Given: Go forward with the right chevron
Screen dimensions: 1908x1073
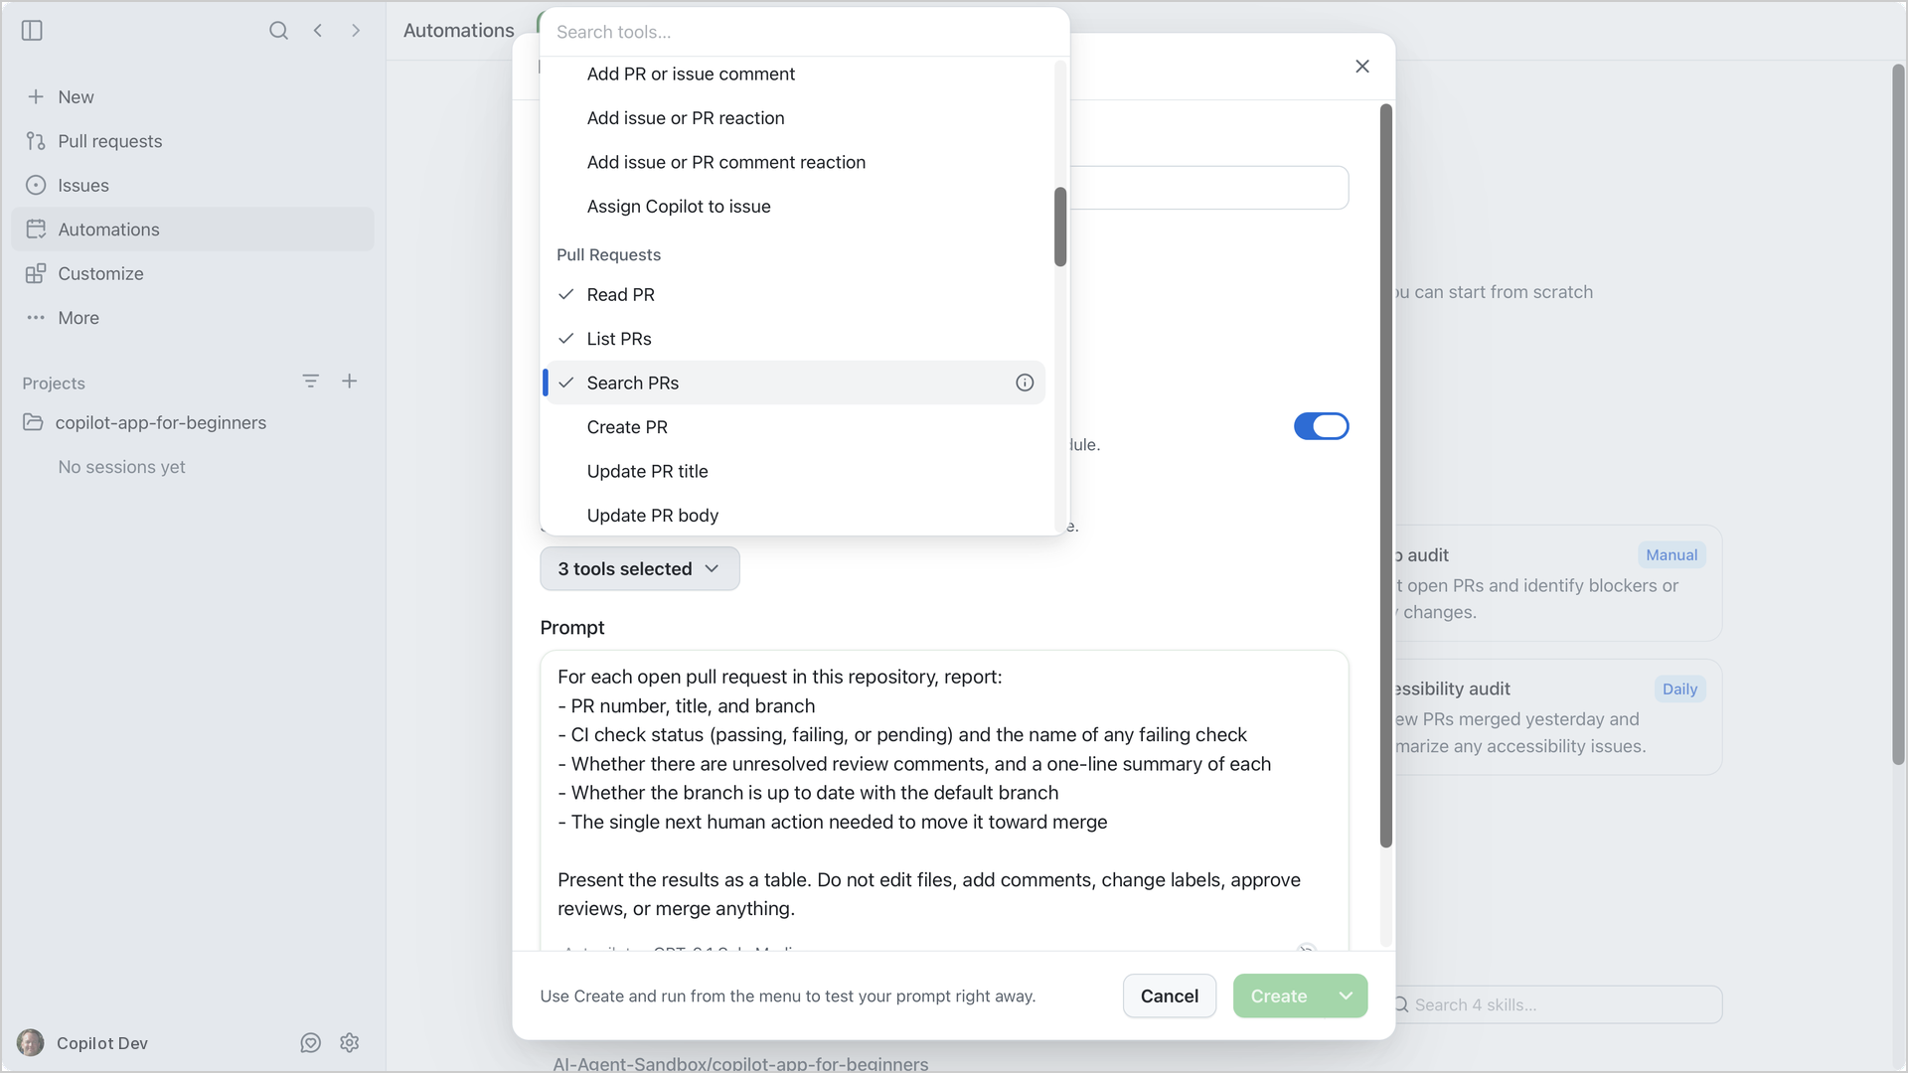Looking at the screenshot, I should [356, 31].
